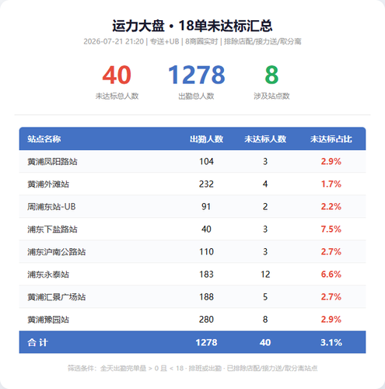This screenshot has width=385, height=389.
Task: Click attendance value 104 for 黄浦凤阳路站
Action: click(206, 162)
